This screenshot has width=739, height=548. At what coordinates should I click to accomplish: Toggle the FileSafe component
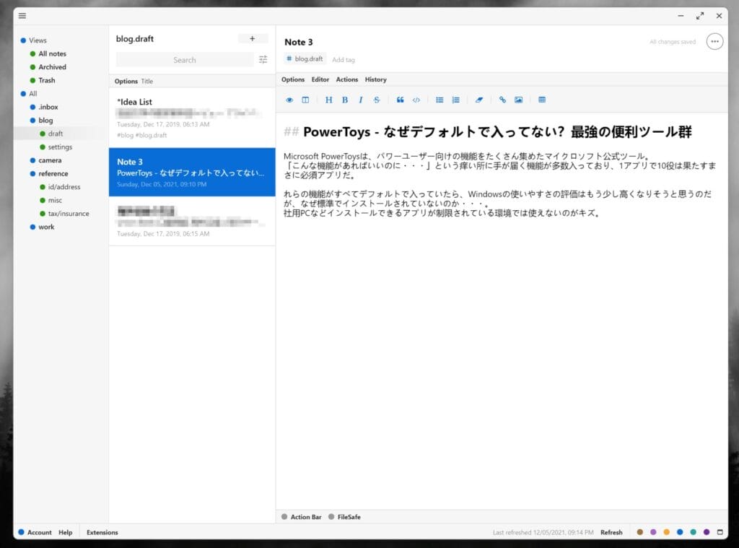coord(344,517)
